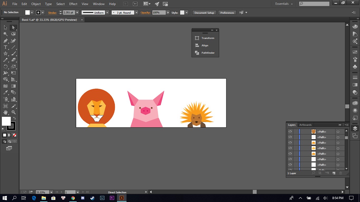360x202 pixels.
Task: Click the Document Setup button
Action: pyautogui.click(x=205, y=13)
